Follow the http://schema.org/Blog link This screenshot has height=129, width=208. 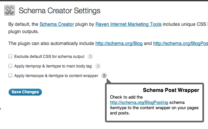[x=119, y=43]
